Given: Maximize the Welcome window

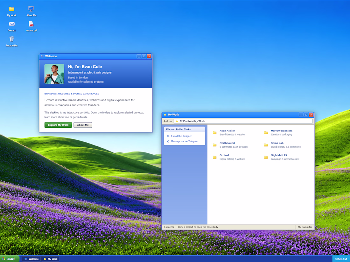Looking at the screenshot, I should [x=144, y=56].
